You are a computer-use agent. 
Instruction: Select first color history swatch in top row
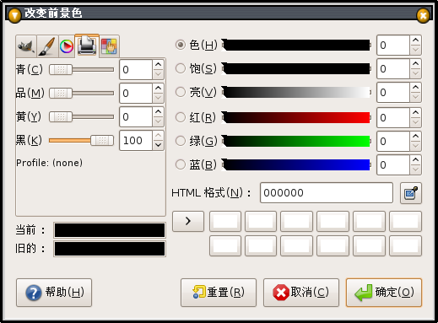tap(225, 221)
